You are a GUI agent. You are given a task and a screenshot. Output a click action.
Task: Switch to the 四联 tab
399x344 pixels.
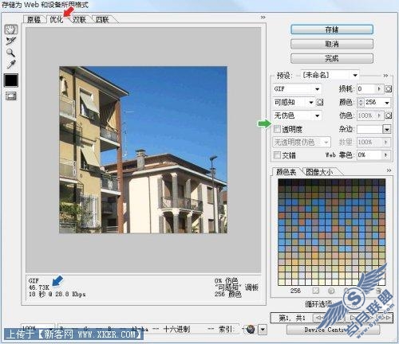(102, 19)
